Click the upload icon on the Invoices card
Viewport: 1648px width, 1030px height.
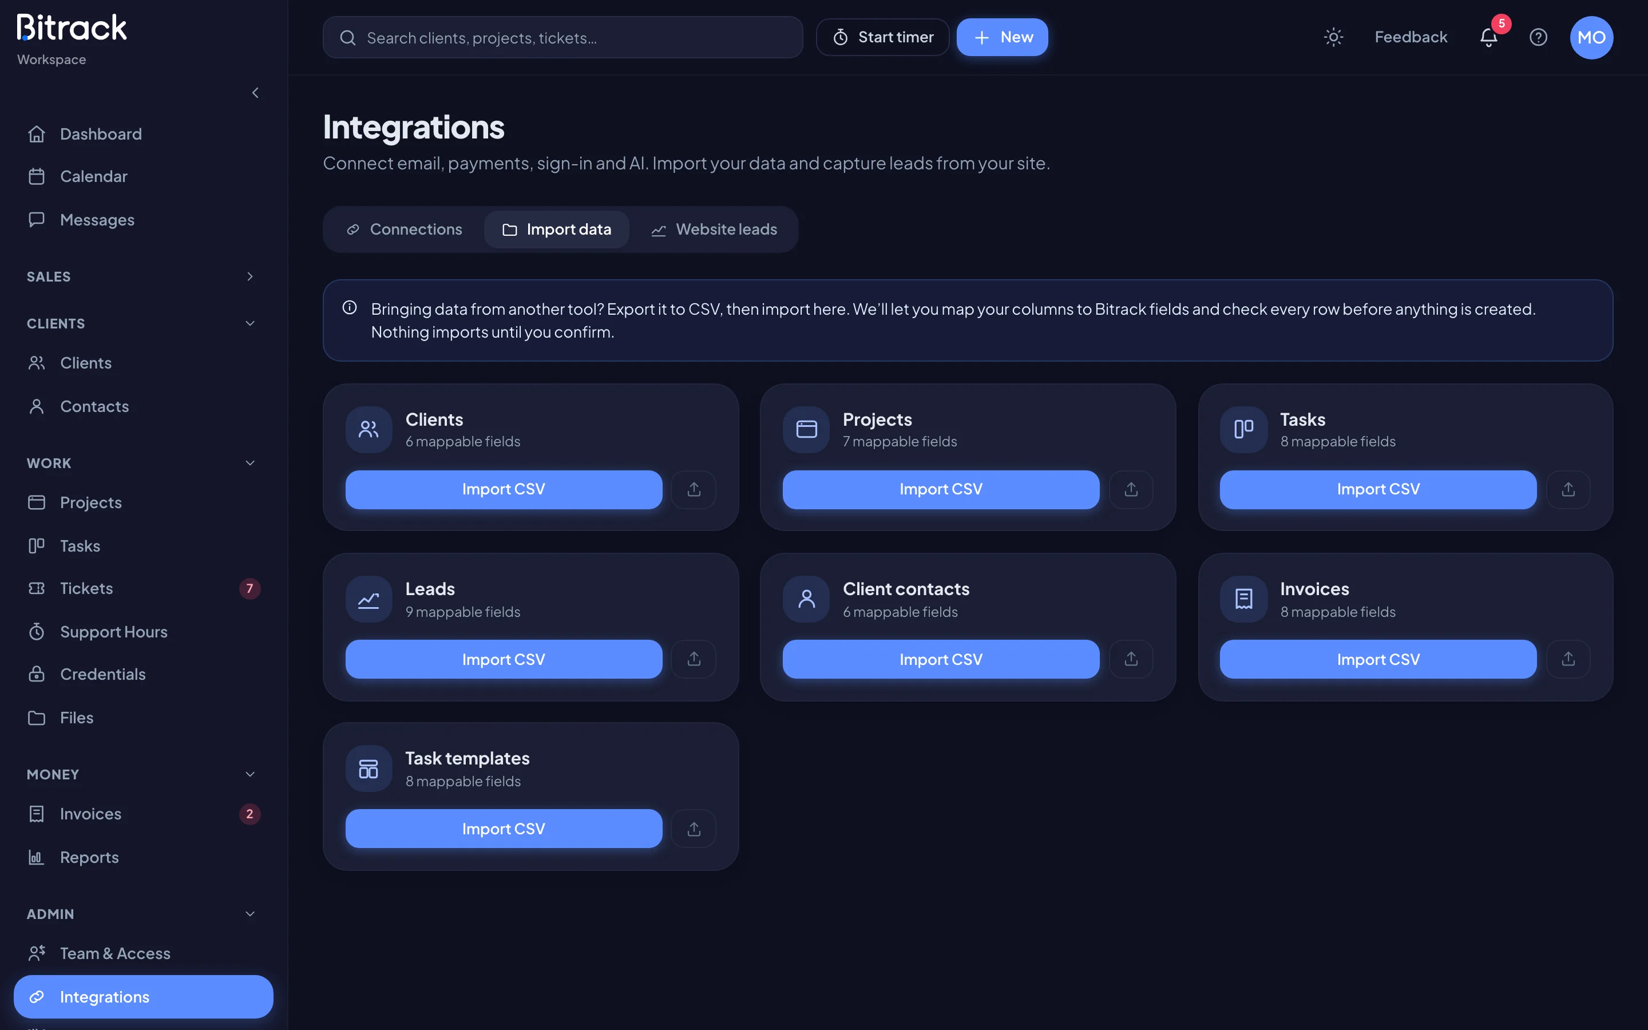tap(1568, 659)
